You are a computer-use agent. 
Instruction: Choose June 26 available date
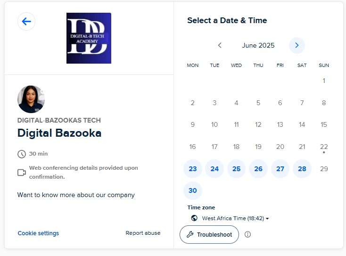coord(258,169)
